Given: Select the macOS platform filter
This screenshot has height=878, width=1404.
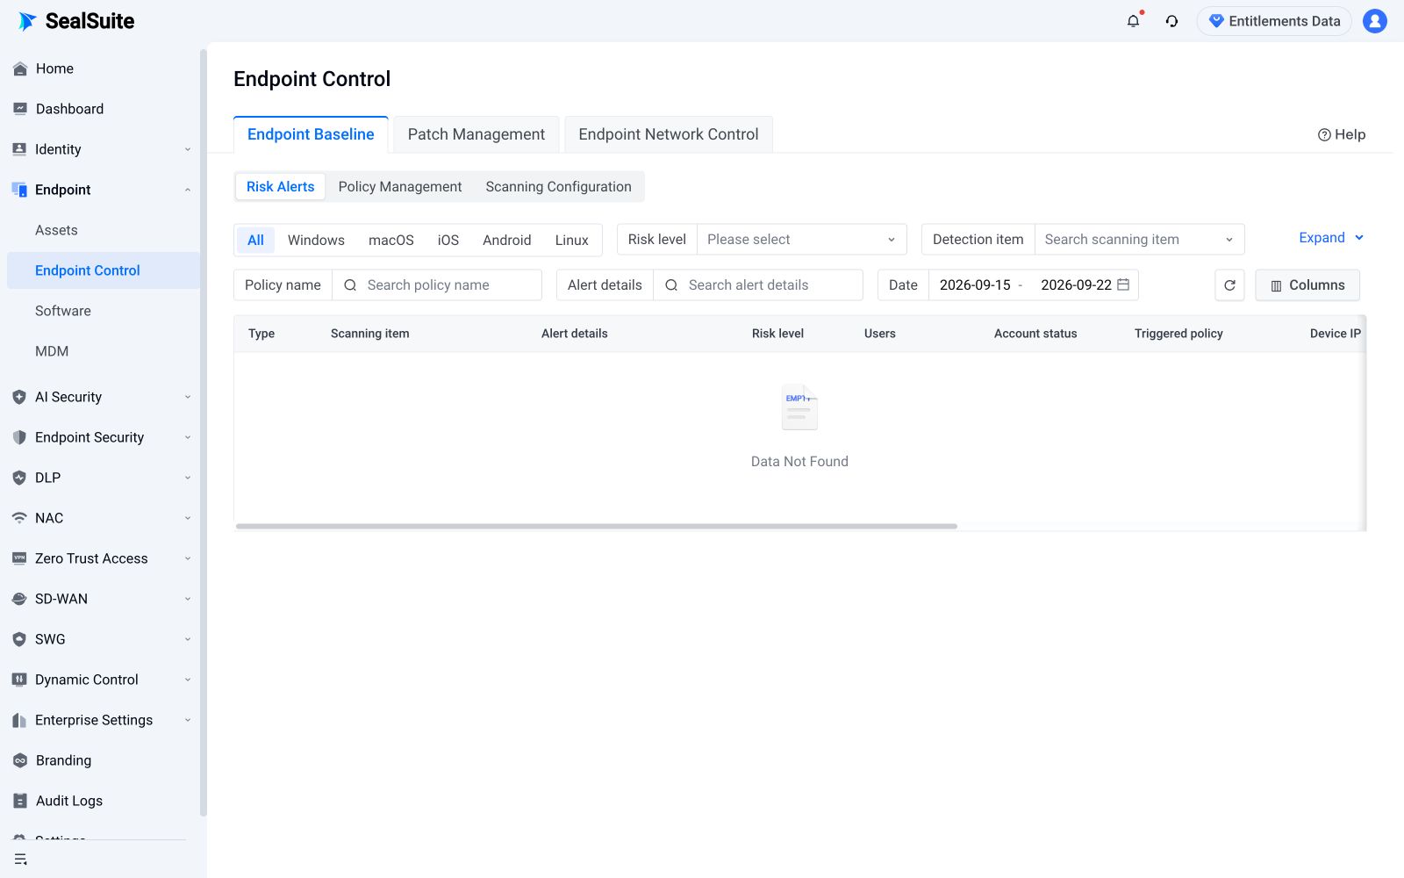Looking at the screenshot, I should click(390, 240).
